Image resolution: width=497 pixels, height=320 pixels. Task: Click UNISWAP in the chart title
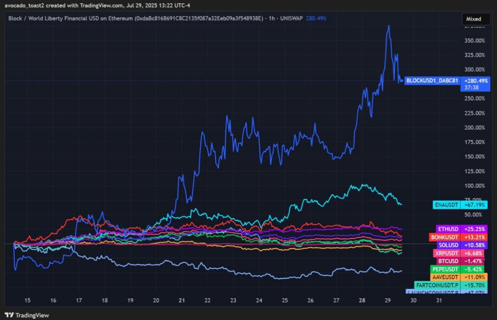coord(291,19)
